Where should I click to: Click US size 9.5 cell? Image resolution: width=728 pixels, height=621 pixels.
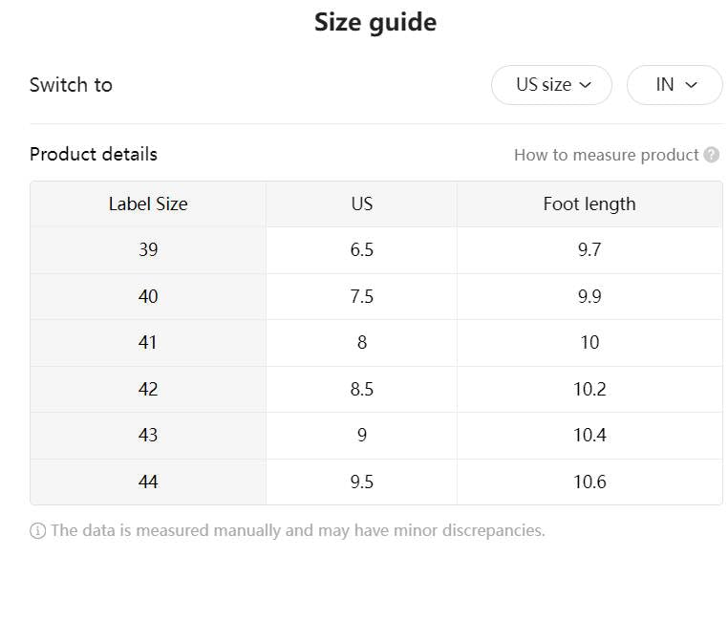(x=361, y=482)
